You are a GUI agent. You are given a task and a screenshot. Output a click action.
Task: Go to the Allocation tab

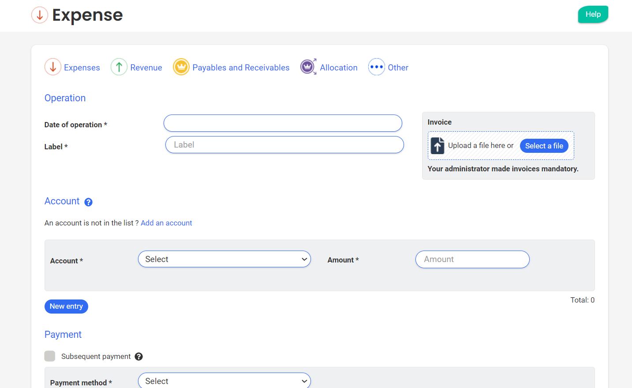point(338,67)
